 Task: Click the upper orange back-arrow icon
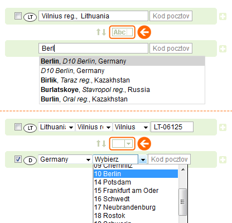pyautogui.click(x=144, y=32)
